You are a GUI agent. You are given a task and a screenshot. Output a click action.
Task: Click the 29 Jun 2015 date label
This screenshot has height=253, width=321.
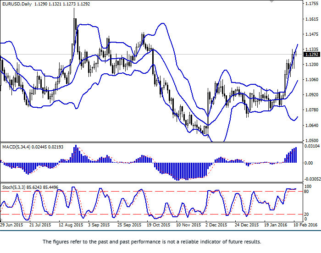click(11, 225)
